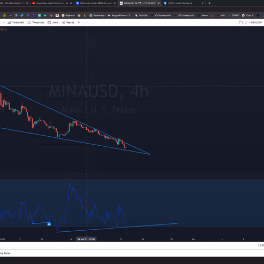Screen dimensions: 264x264
Task: Open the red diamond bookmark icon
Action: pyautogui.click(x=51, y=15)
